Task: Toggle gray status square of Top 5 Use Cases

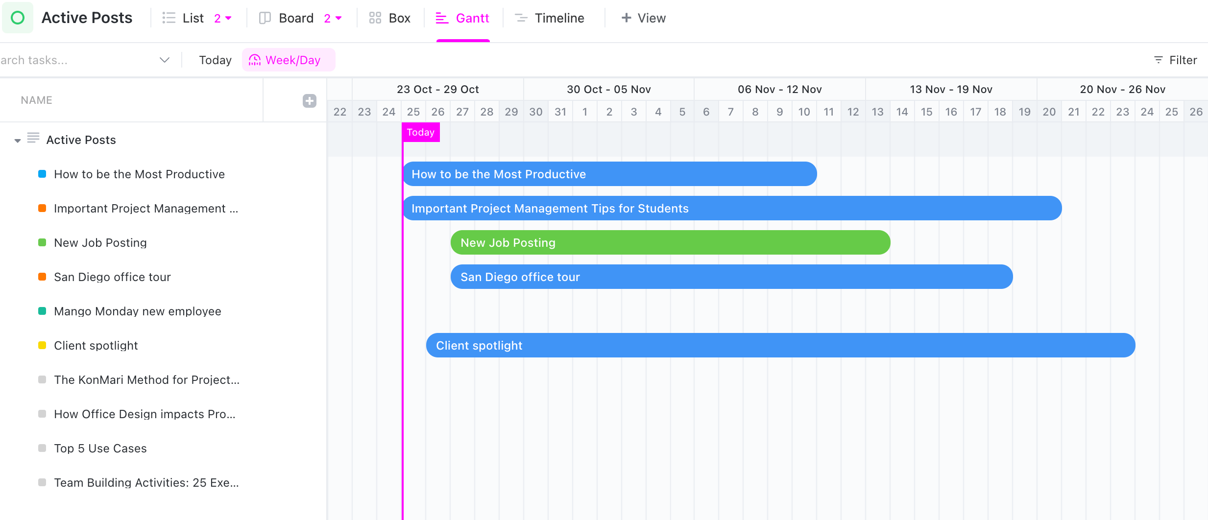Action: (42, 448)
